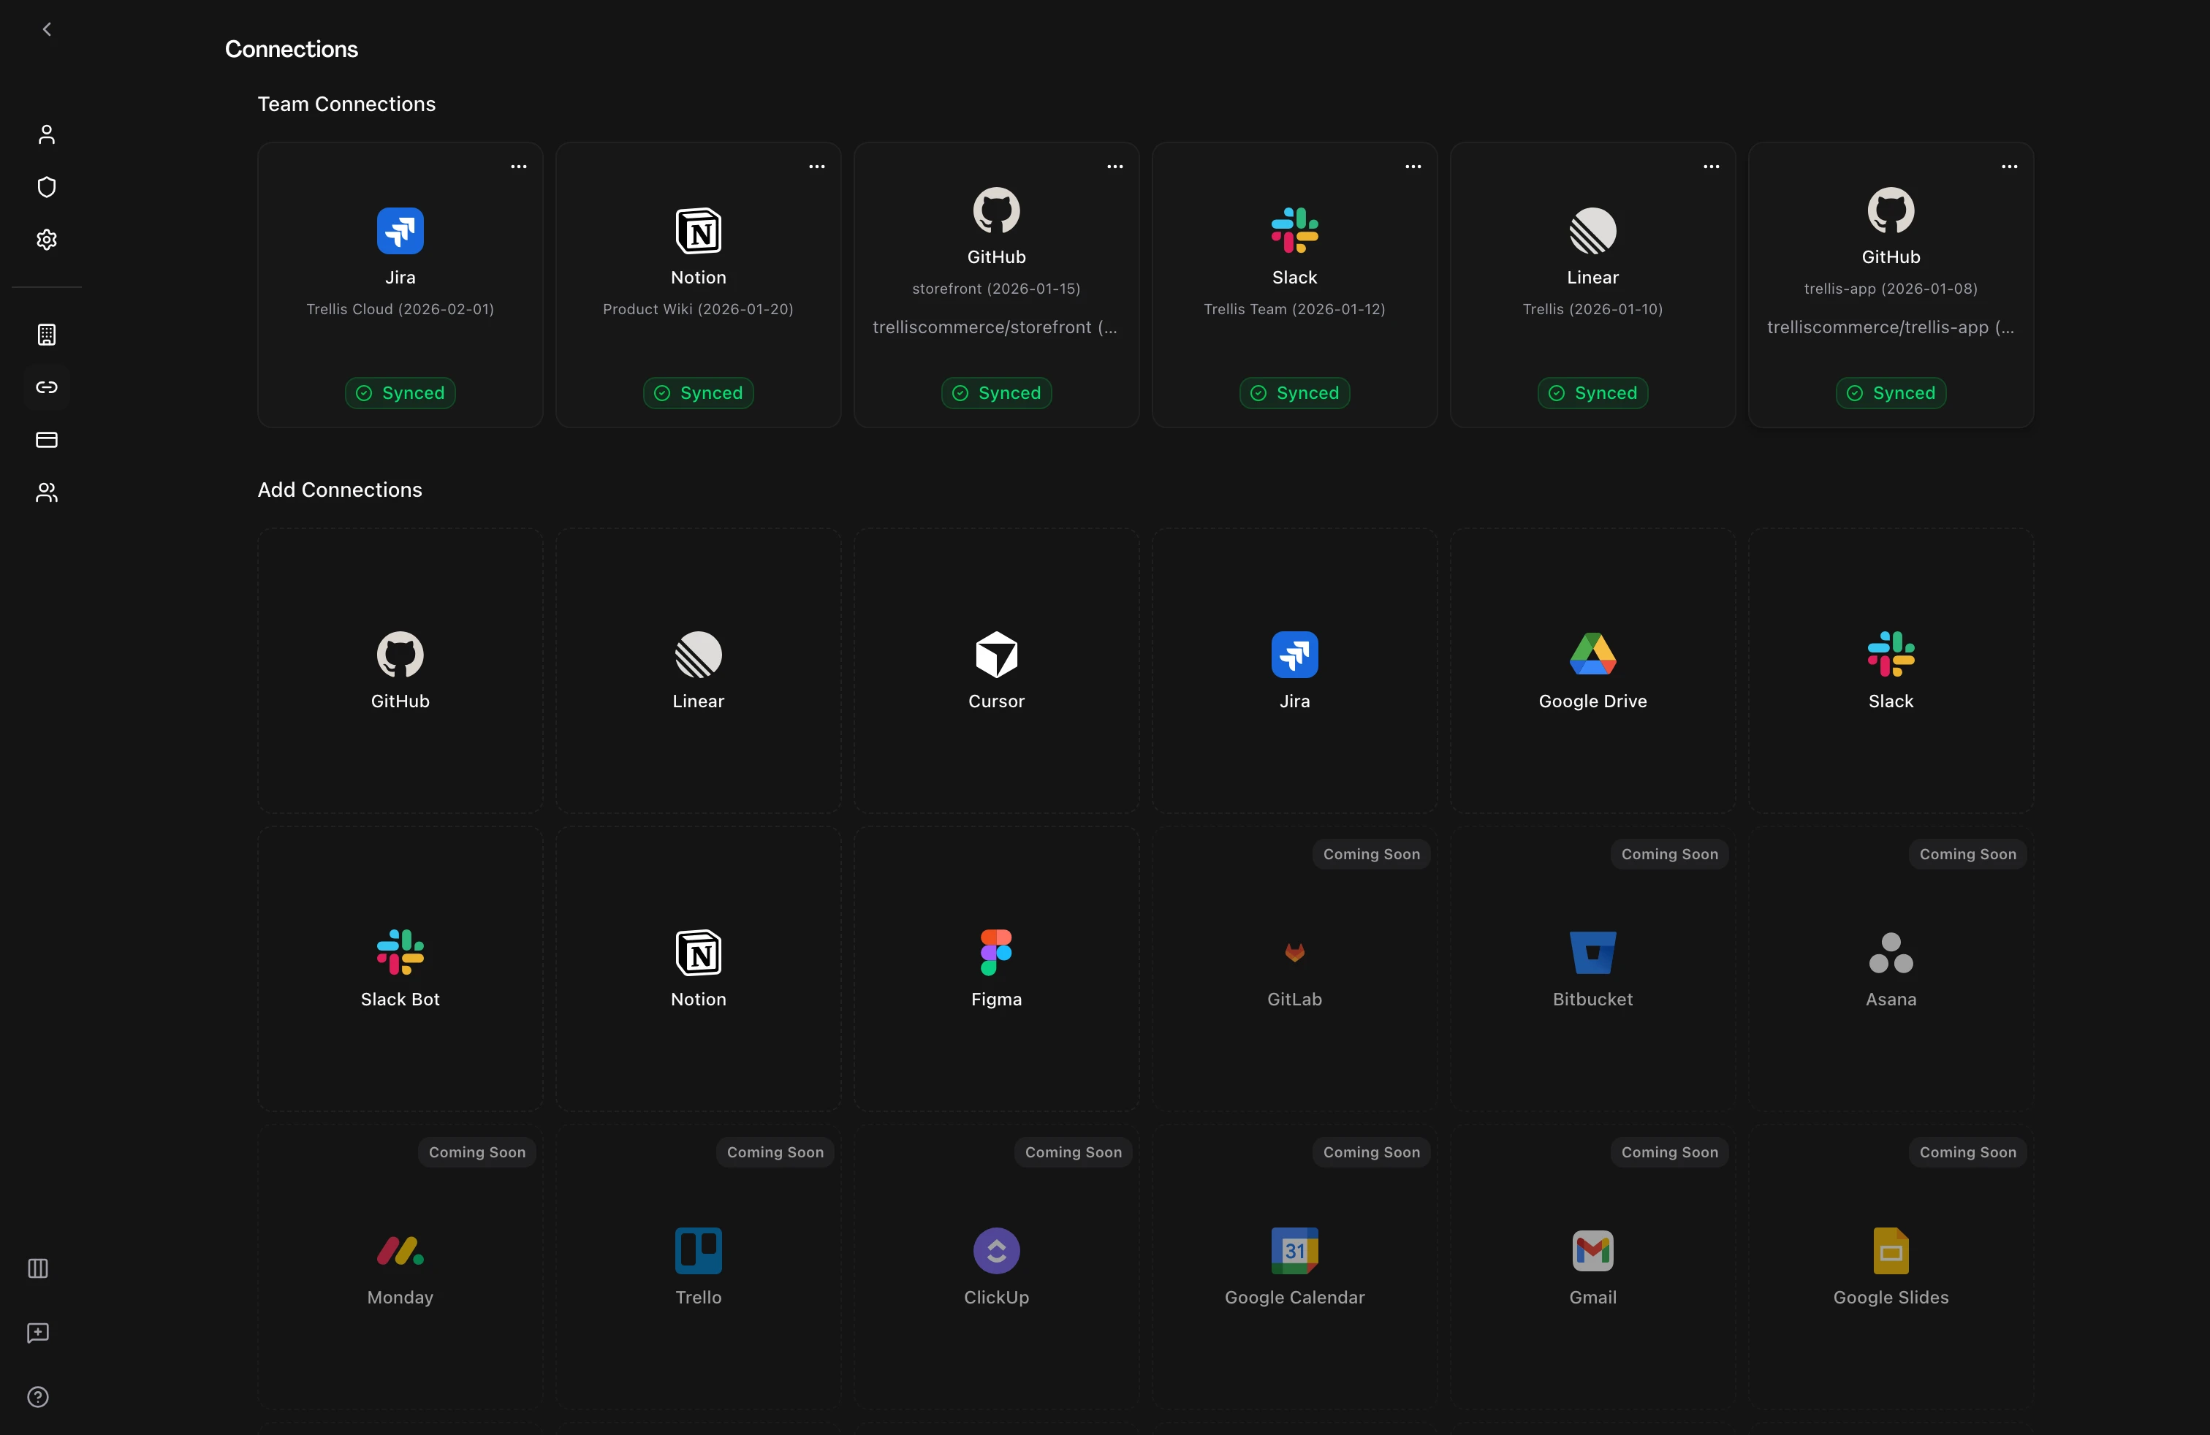Open billing via the credit card icon

point(45,440)
